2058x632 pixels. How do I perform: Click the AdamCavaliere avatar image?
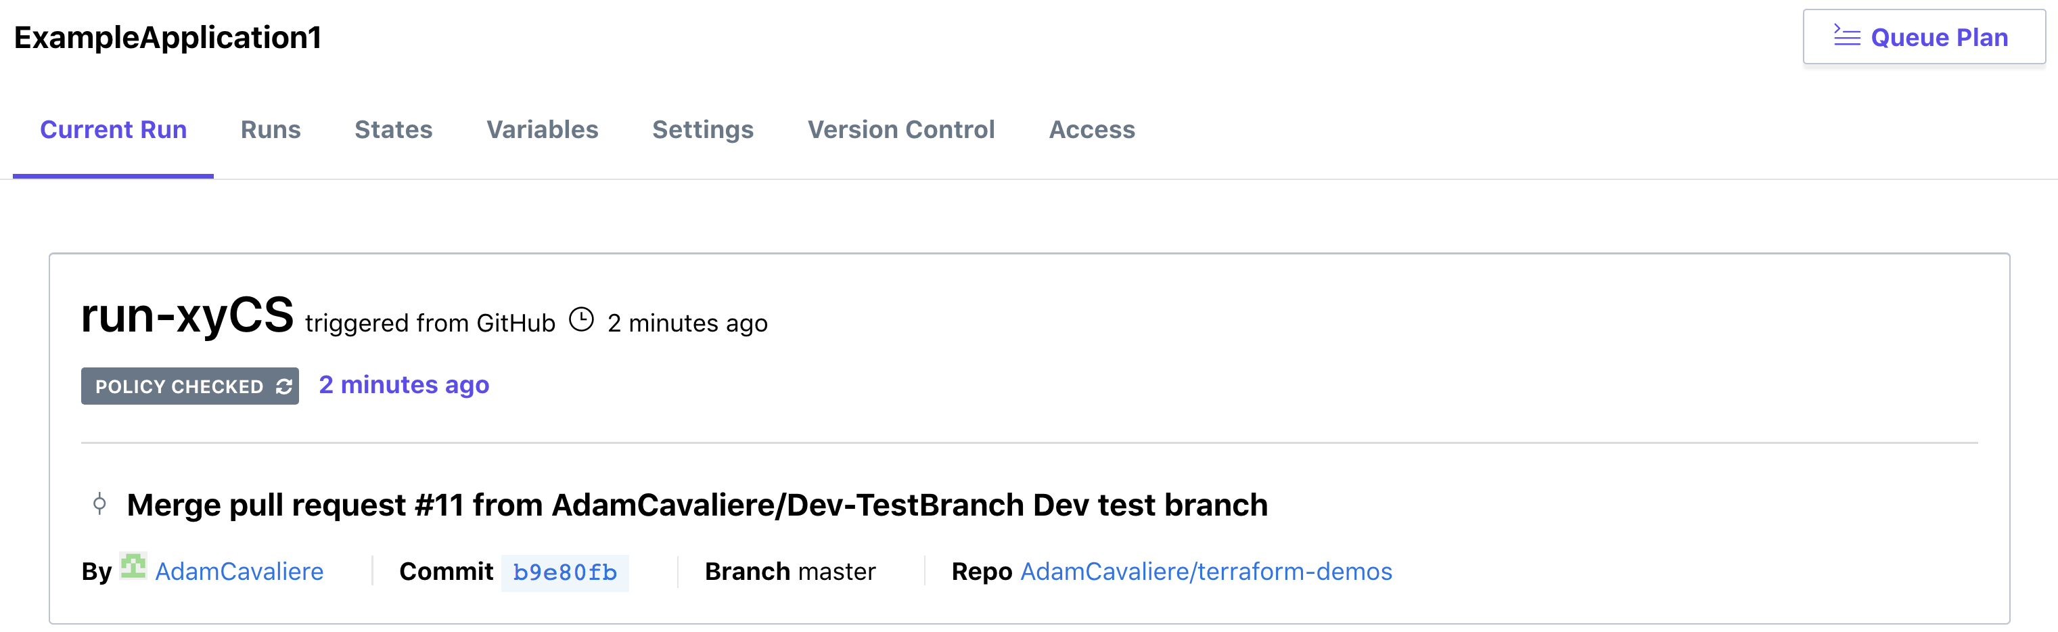click(x=133, y=566)
